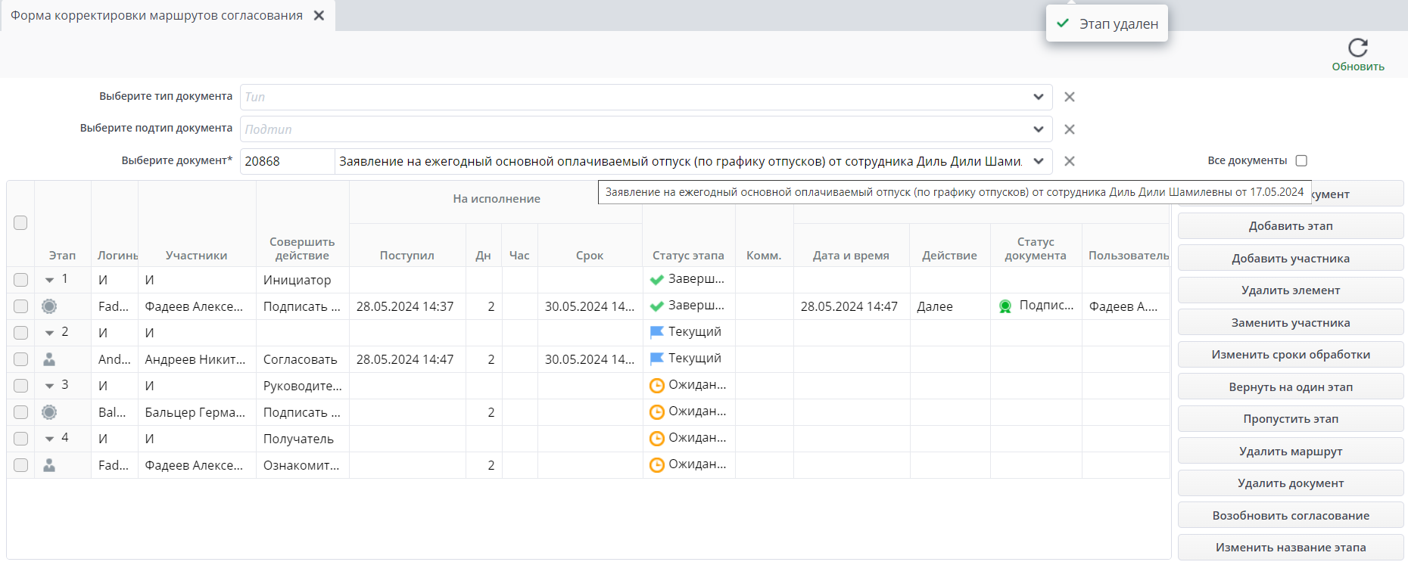
Task: Clear the document type field with X
Action: pyautogui.click(x=1069, y=97)
